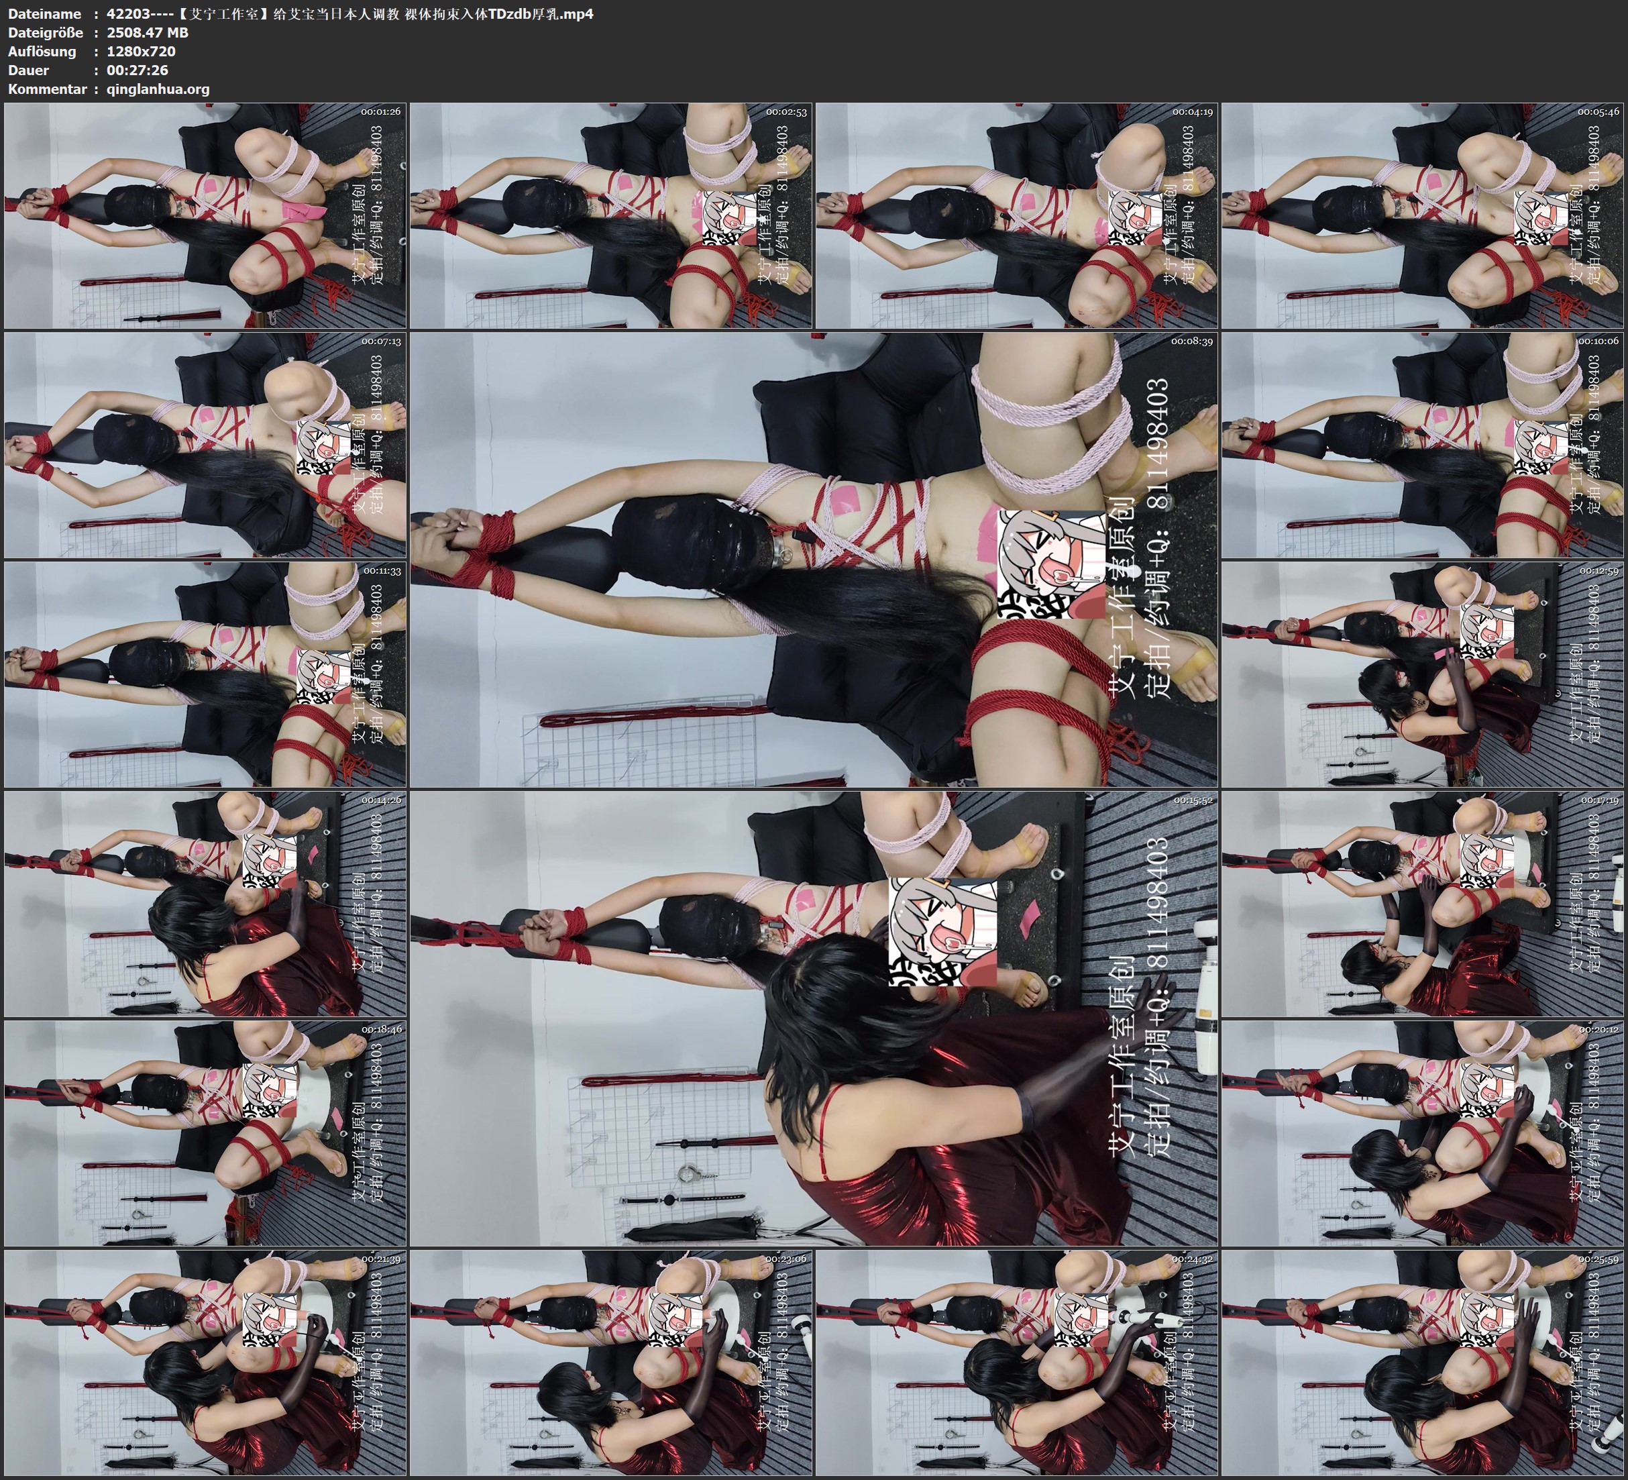The height and width of the screenshot is (1480, 1628).
Task: Select the large frame at 00:15:52
Action: (x=814, y=1018)
